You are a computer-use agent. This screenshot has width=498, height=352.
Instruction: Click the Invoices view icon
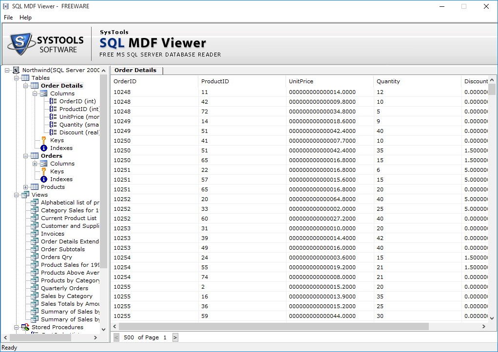click(x=35, y=234)
